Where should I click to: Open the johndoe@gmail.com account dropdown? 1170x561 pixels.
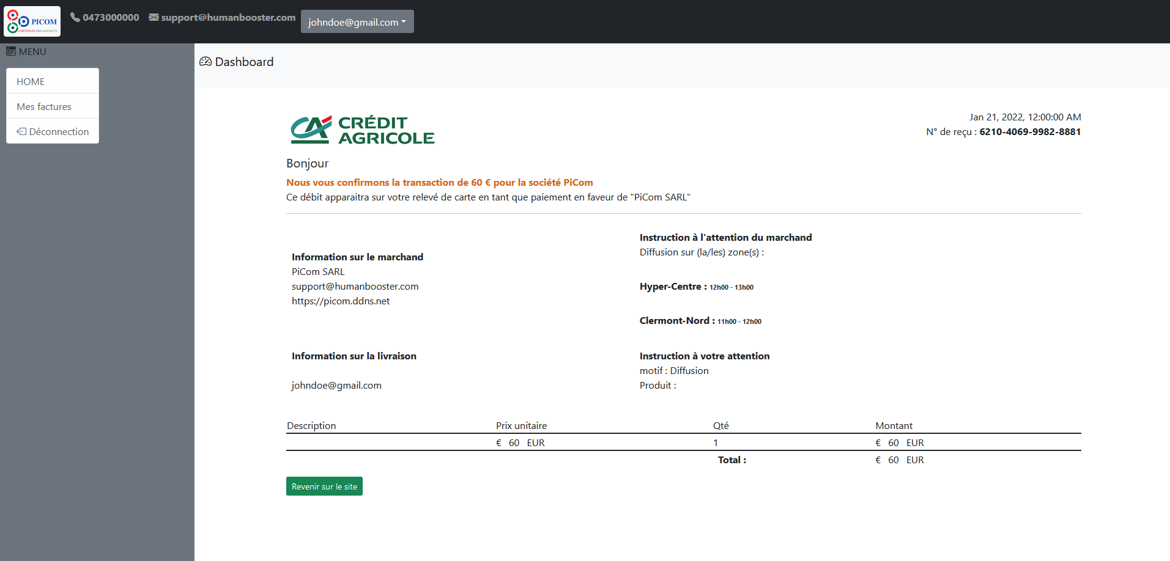pyautogui.click(x=357, y=22)
